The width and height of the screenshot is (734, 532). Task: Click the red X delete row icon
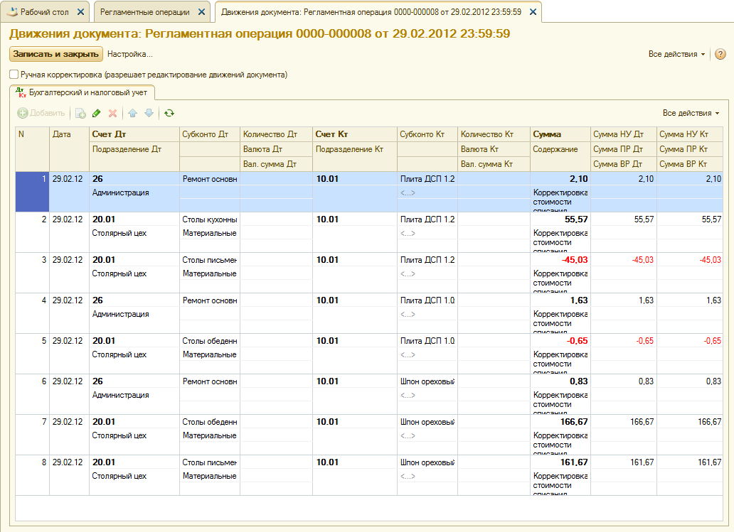(112, 113)
